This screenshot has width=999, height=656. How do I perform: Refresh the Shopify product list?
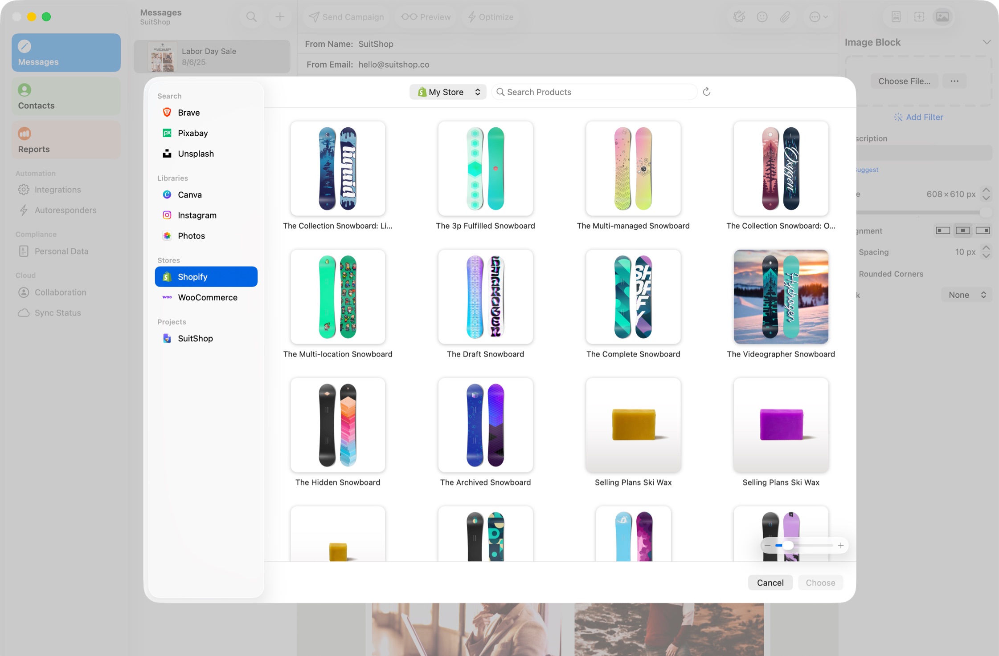[x=707, y=92]
